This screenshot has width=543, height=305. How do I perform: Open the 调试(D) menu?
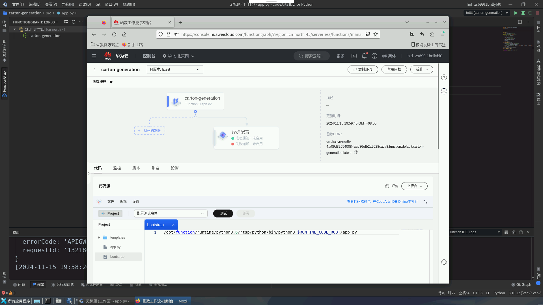point(85,4)
